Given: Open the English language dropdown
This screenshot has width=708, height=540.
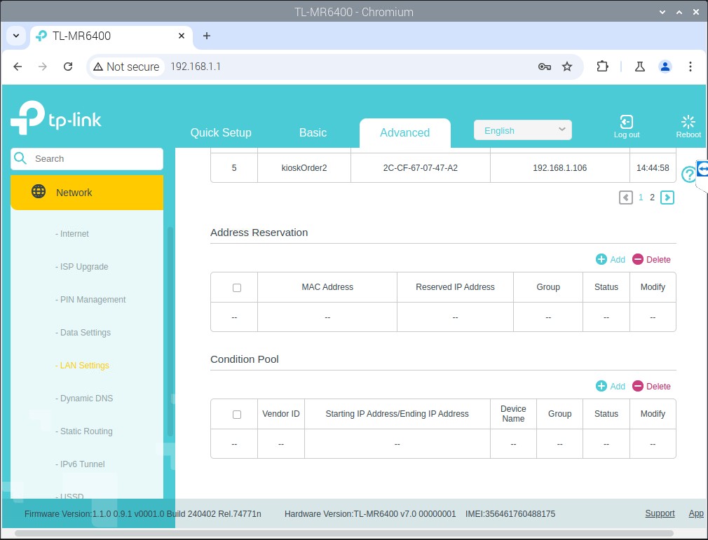Looking at the screenshot, I should point(523,130).
